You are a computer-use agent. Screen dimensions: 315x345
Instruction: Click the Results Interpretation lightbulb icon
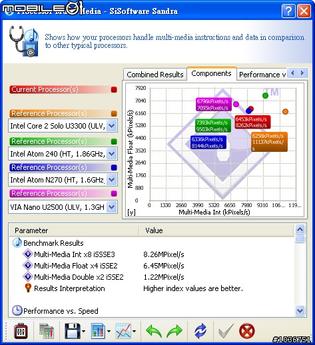(28, 288)
